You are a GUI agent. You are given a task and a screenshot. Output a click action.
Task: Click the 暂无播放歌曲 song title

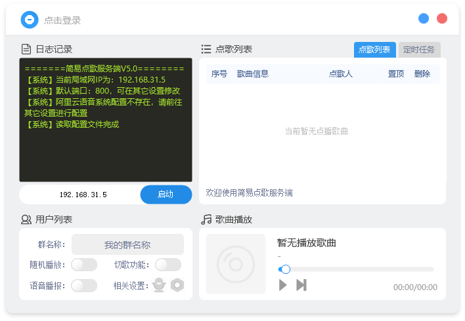click(306, 242)
